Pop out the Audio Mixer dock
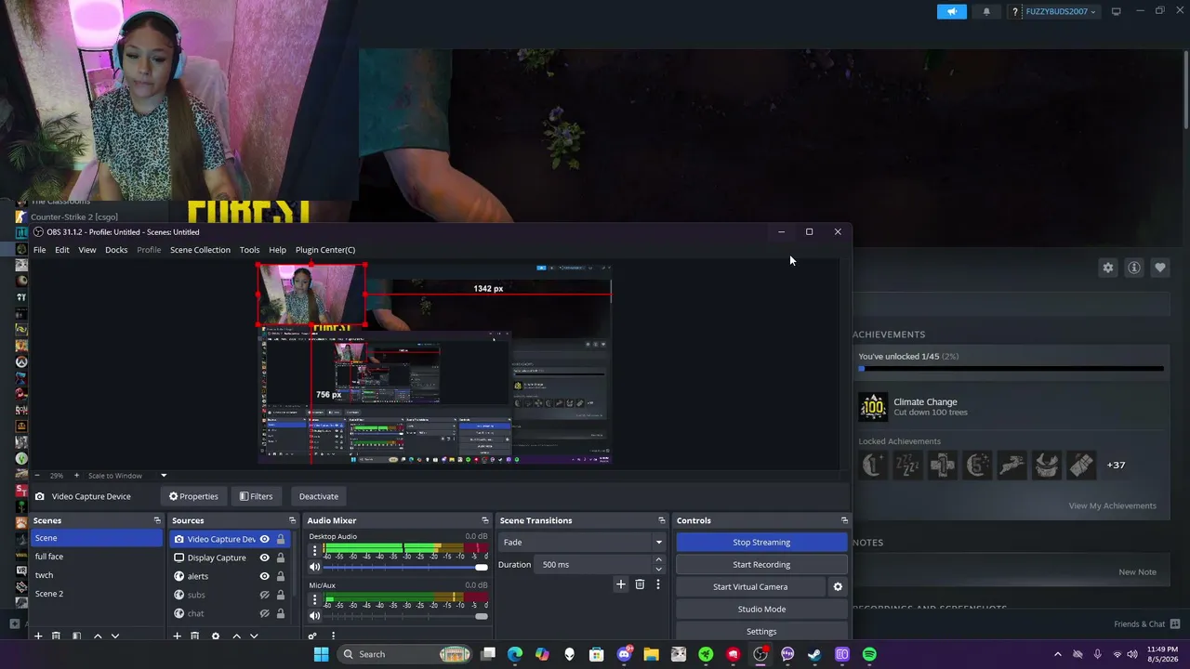1190x669 pixels. [484, 520]
